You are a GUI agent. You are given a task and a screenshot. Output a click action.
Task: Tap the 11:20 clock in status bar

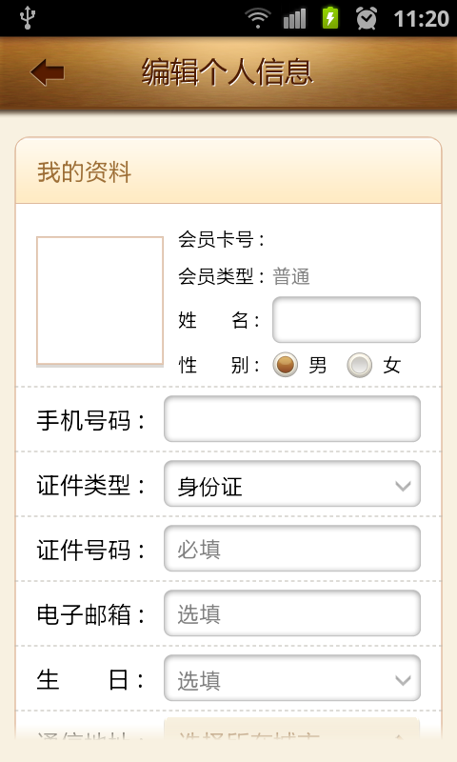(x=421, y=19)
